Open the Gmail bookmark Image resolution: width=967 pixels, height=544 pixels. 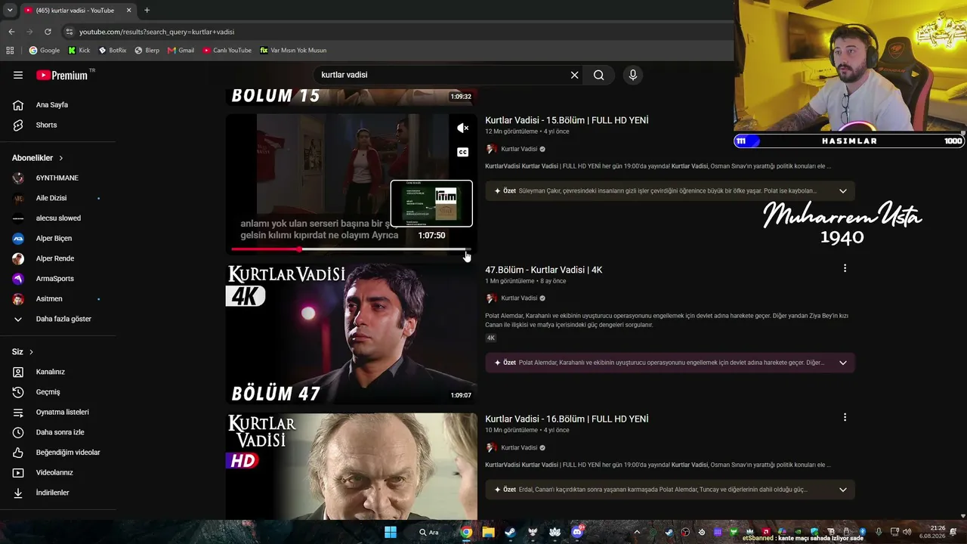181,51
